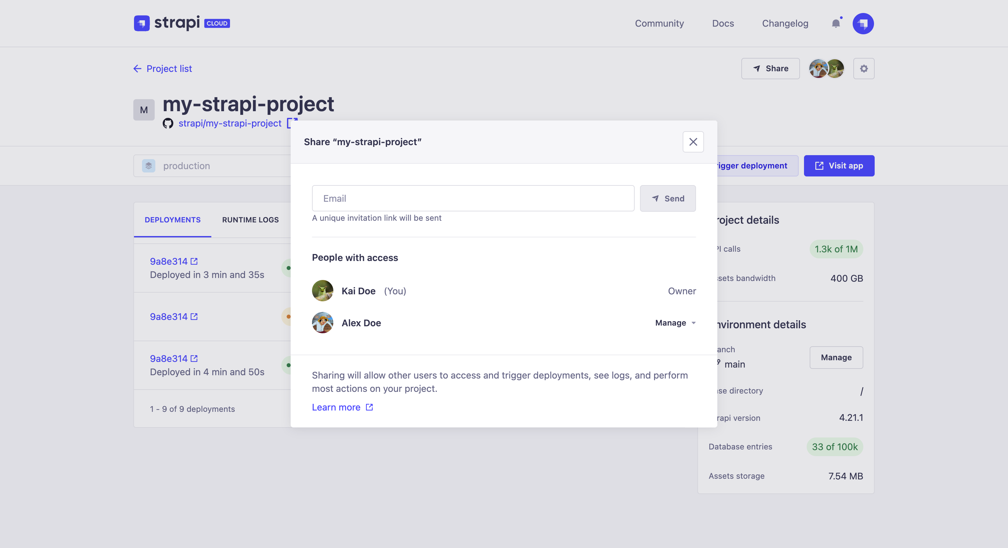Click Visit app button
The image size is (1008, 548).
click(x=839, y=165)
